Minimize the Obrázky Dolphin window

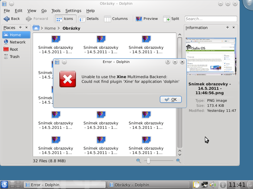coord(220,3)
